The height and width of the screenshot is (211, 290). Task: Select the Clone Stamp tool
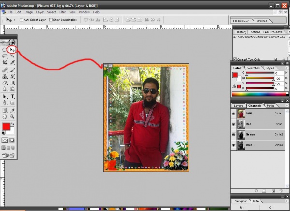(x=5, y=76)
